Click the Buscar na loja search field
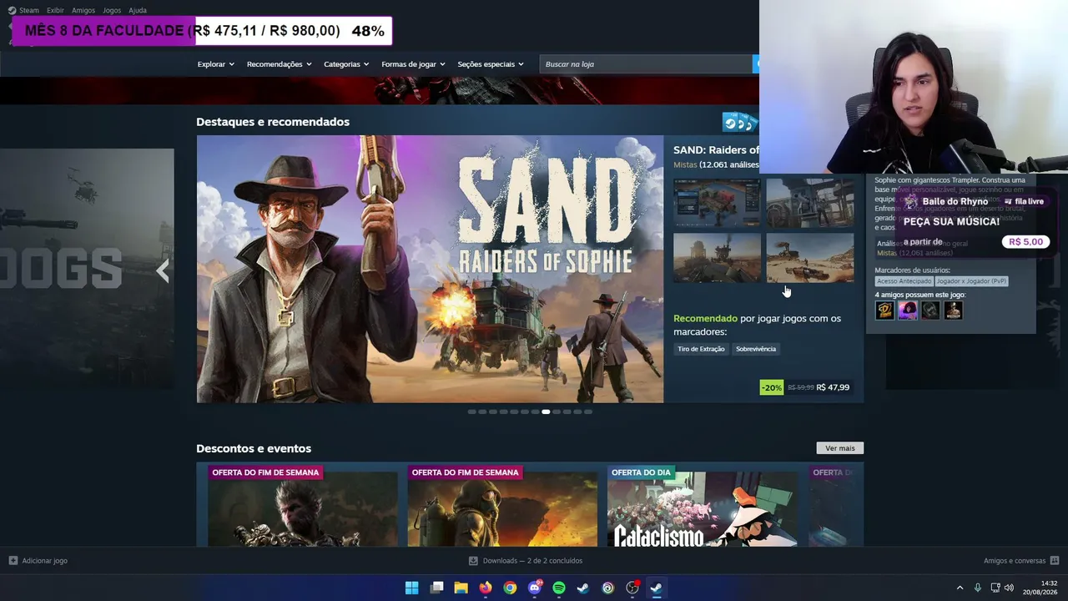 (x=646, y=64)
